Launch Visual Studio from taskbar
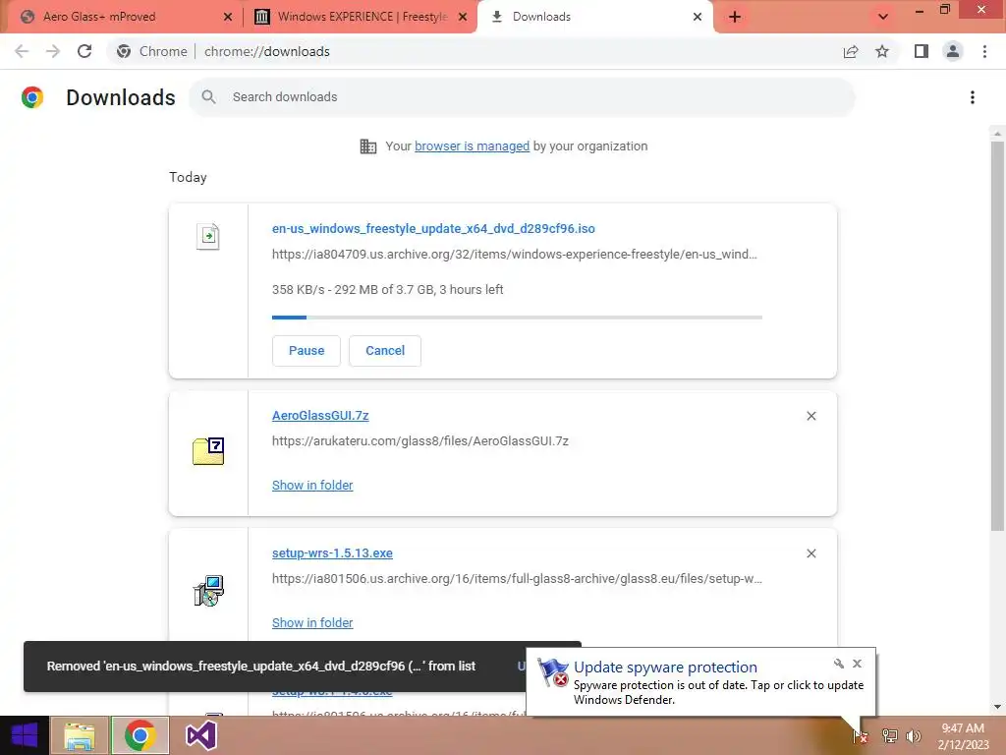Viewport: 1006px width, 755px height. tap(200, 735)
